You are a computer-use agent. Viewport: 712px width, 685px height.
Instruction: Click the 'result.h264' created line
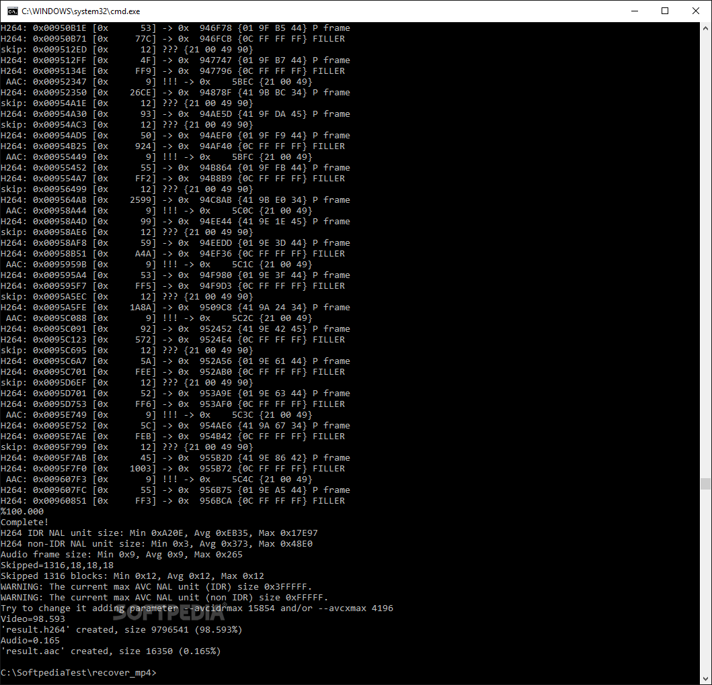tap(122, 630)
